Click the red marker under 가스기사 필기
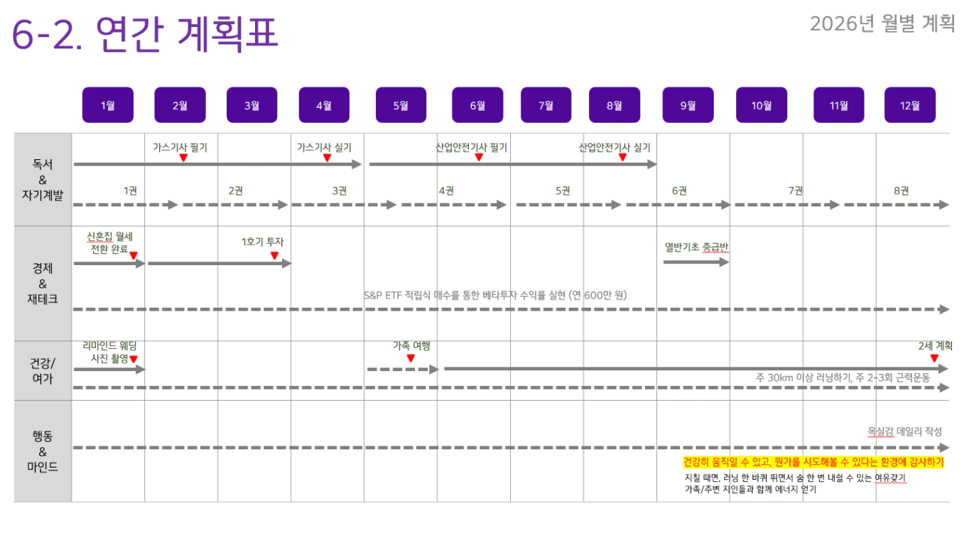Screen dimensions: 979x533 coord(183,158)
